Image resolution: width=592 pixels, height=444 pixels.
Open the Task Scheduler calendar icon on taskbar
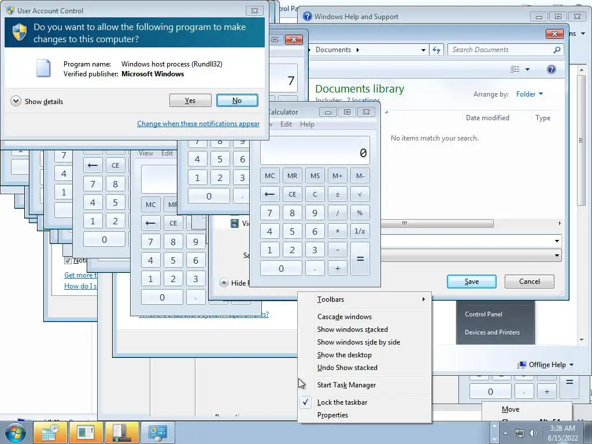[x=50, y=432]
